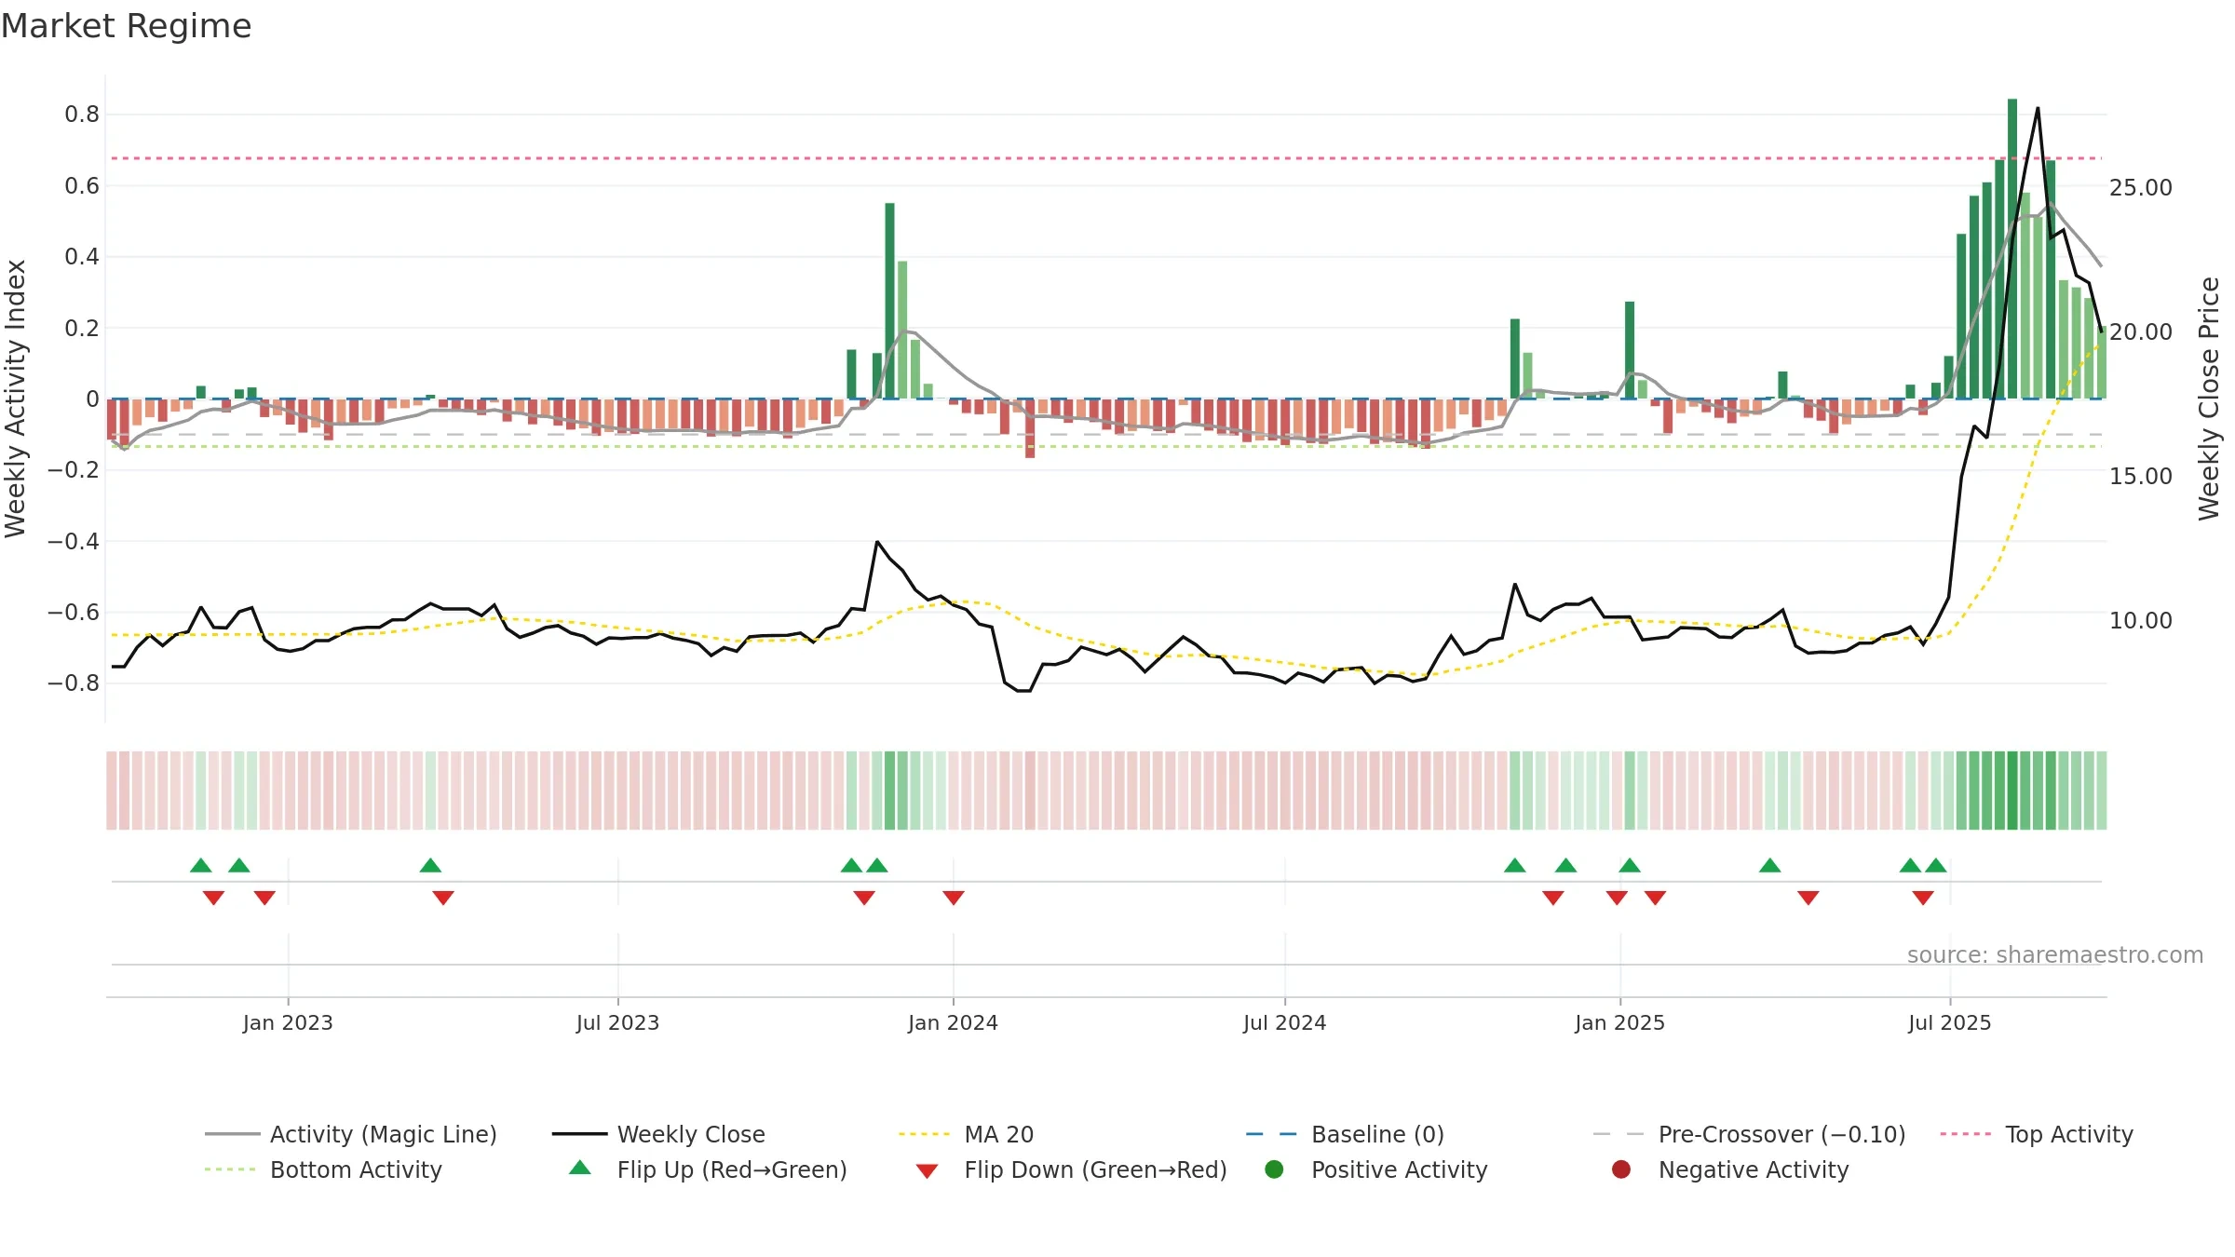Viewport: 2235px width, 1257px height.
Task: Click the dark green heat-strip cell of late 2023
Action: pyautogui.click(x=890, y=791)
